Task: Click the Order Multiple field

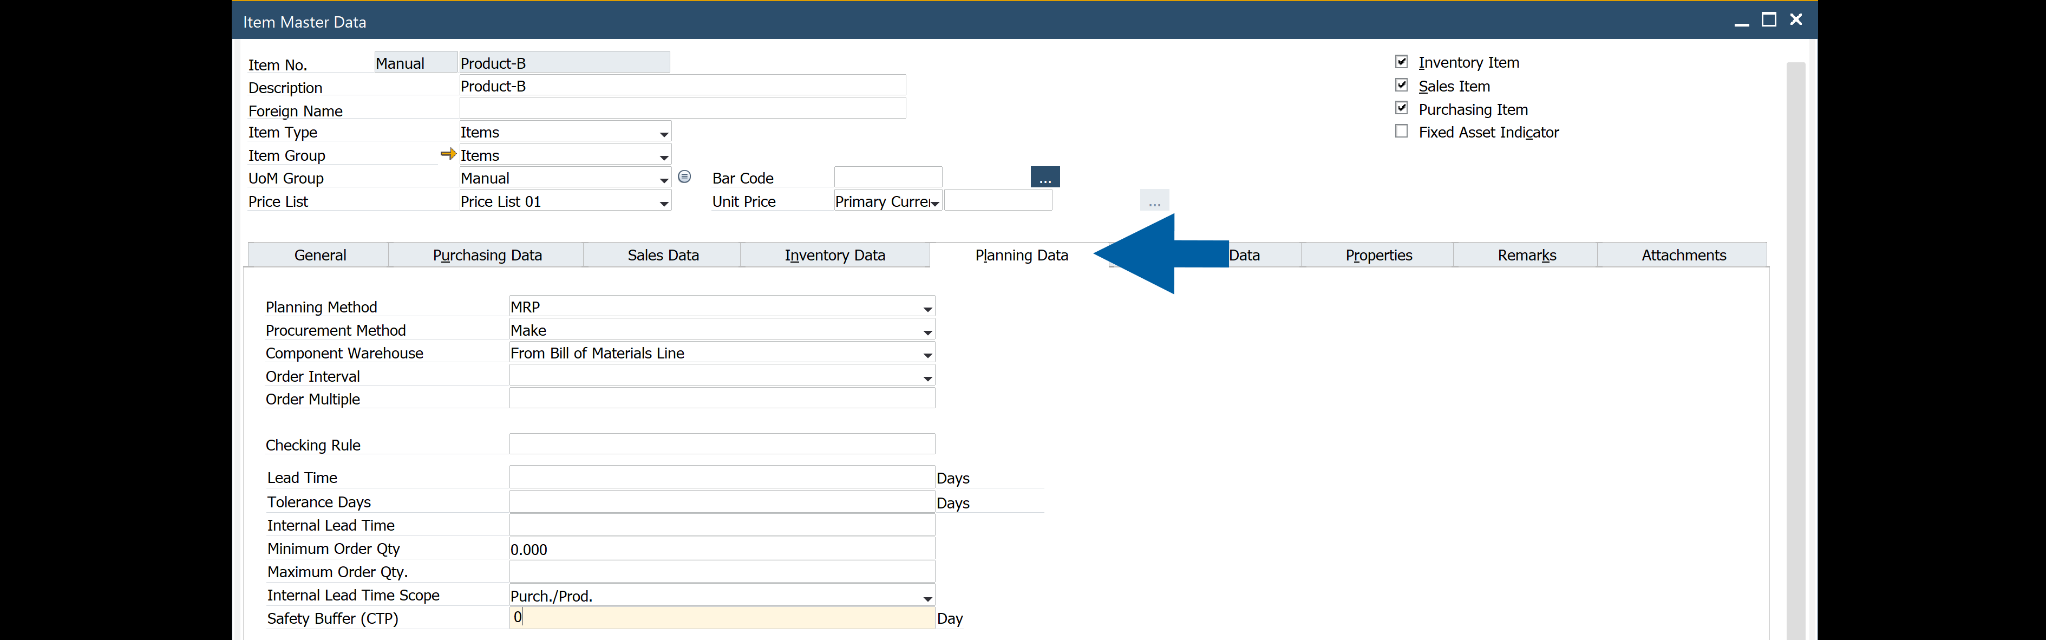Action: pos(722,398)
